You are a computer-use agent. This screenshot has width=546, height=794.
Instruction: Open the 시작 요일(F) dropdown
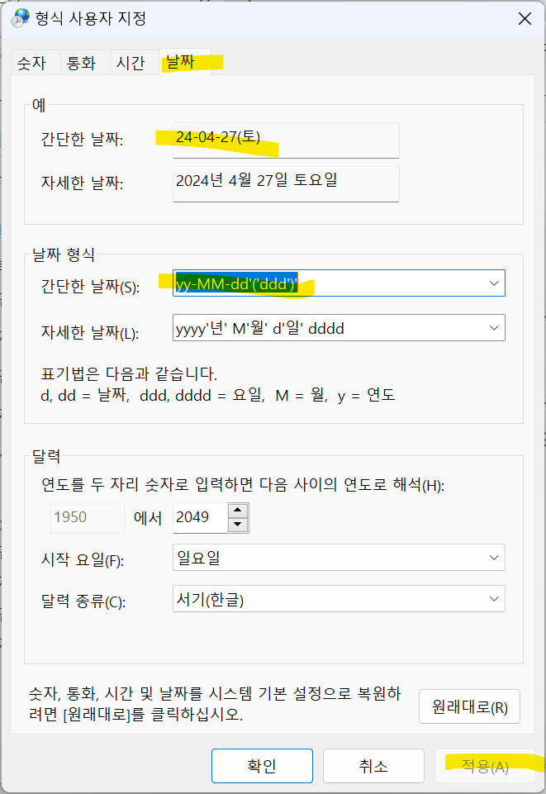coord(339,558)
